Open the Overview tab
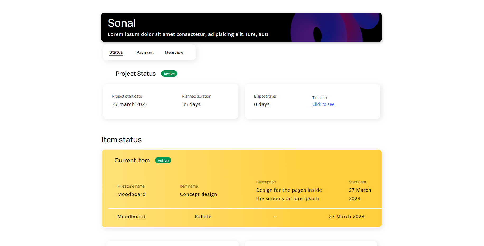 174,52
